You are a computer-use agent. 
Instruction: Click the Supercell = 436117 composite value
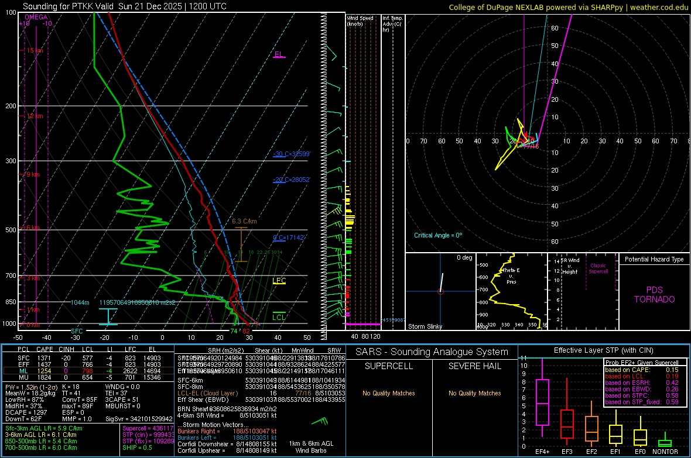(x=148, y=428)
